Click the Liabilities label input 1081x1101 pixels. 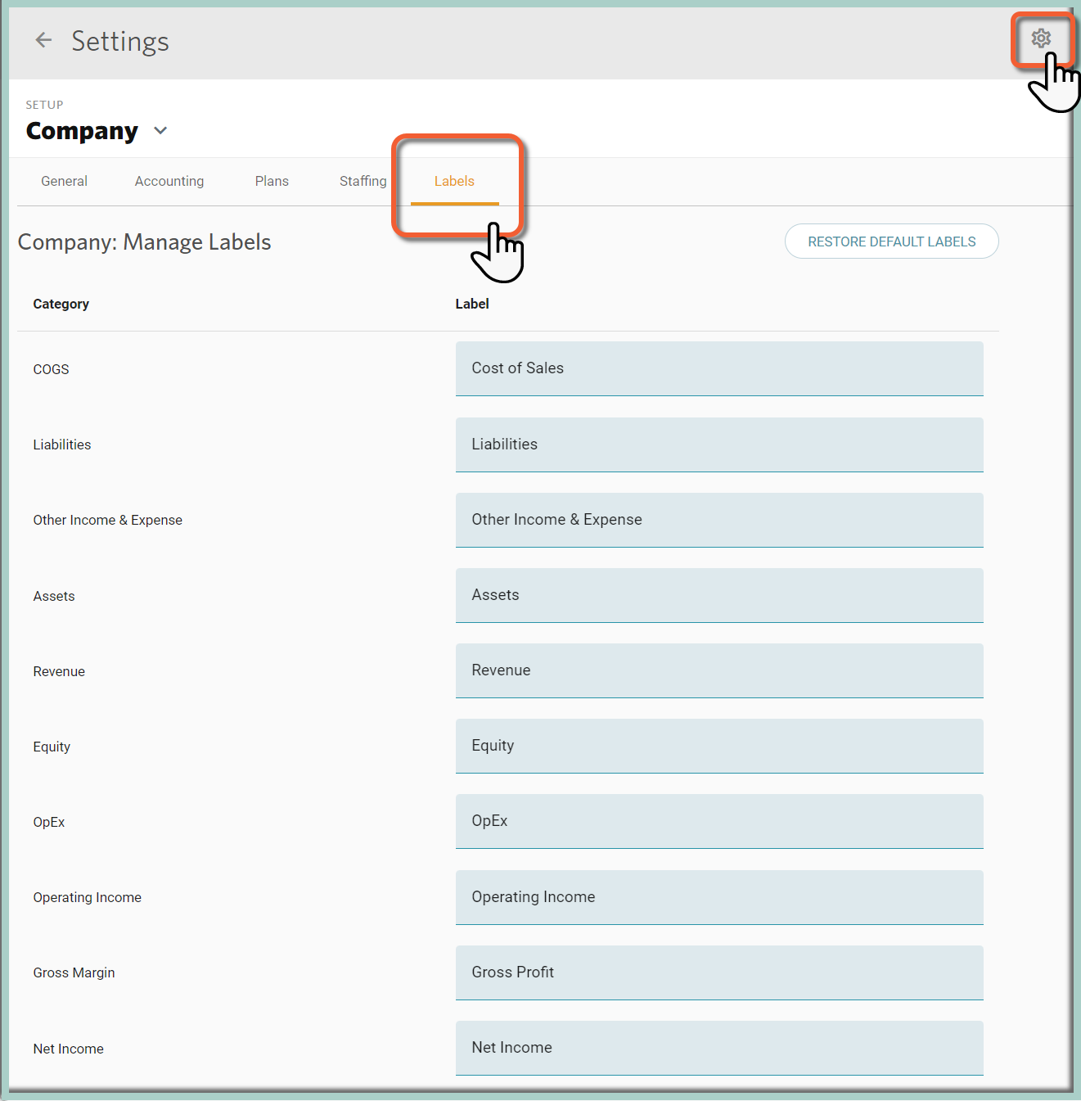719,444
